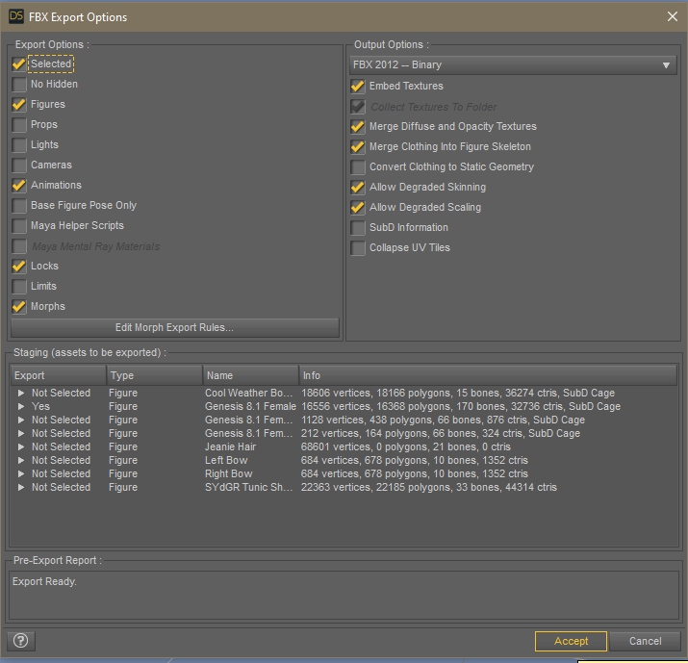Select the Left Bow name cell
Viewport: 688px width, 663px height.
pos(226,460)
